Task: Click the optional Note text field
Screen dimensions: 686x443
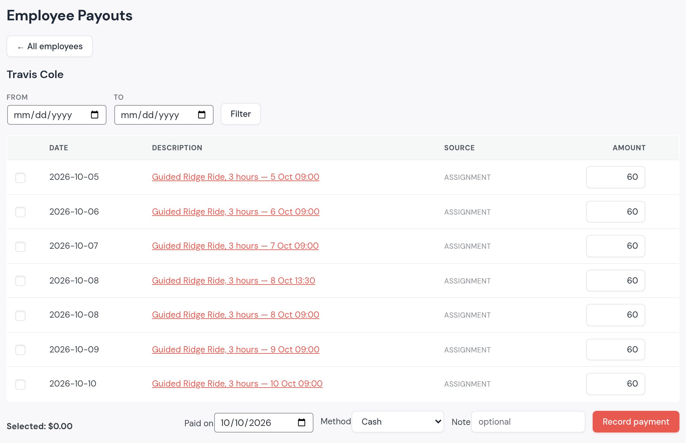Action: point(528,422)
